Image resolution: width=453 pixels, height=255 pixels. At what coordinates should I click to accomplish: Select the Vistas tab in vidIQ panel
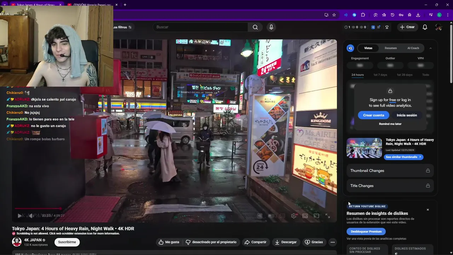tap(368, 48)
